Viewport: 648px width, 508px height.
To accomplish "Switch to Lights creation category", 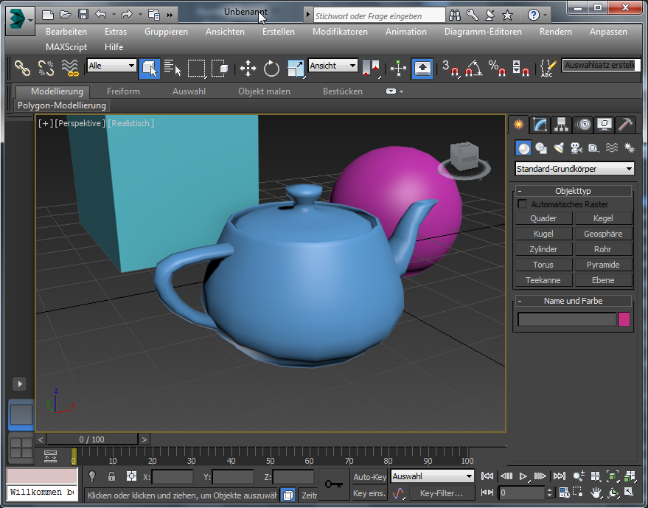I will click(558, 148).
